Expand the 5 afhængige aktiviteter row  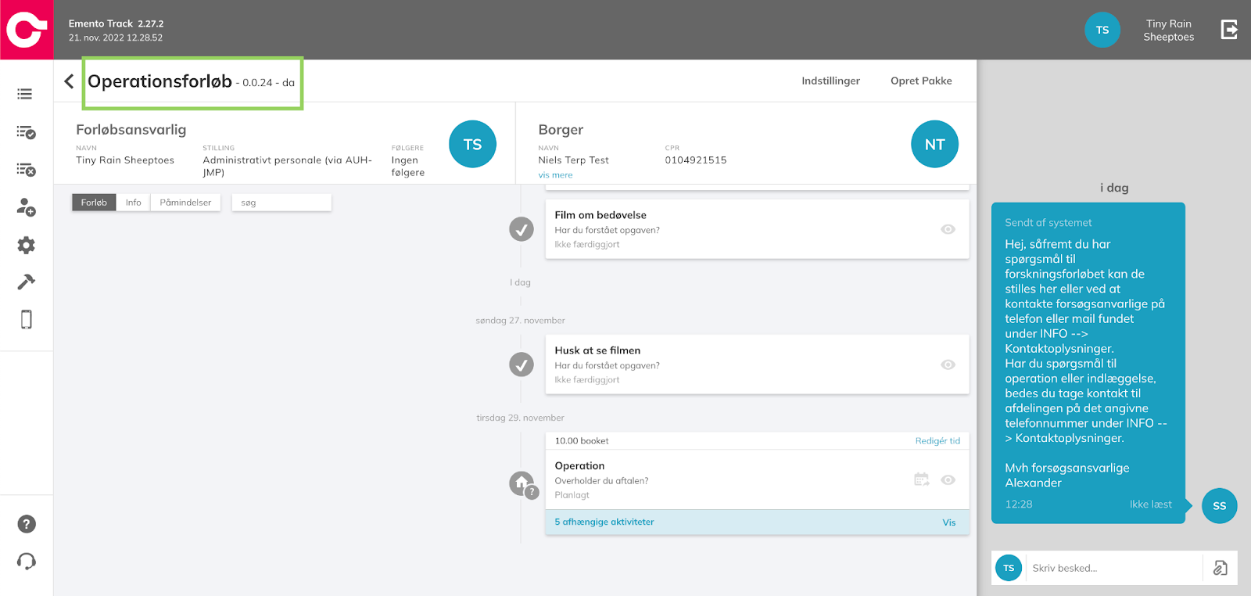click(x=757, y=522)
